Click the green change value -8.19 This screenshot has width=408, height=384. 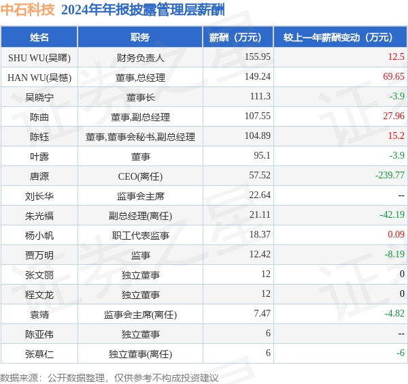[x=394, y=254]
